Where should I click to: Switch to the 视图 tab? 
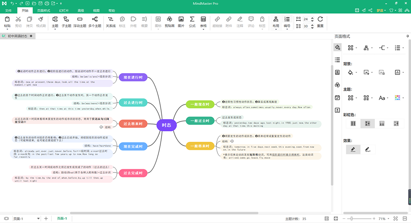point(96,11)
